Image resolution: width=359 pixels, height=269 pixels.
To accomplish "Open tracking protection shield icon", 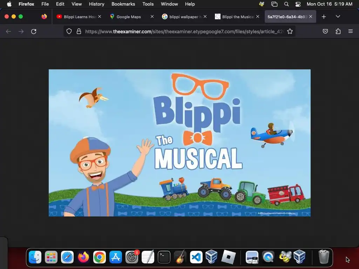I will [x=69, y=31].
